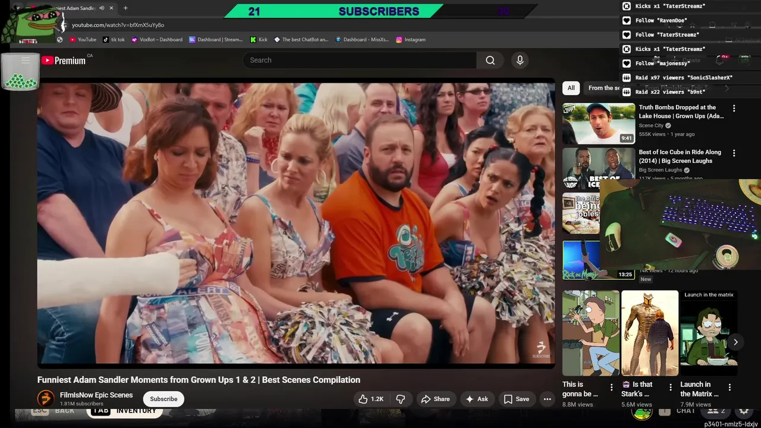Click the youtube.com address bar URL
The height and width of the screenshot is (428, 761).
pos(118,25)
